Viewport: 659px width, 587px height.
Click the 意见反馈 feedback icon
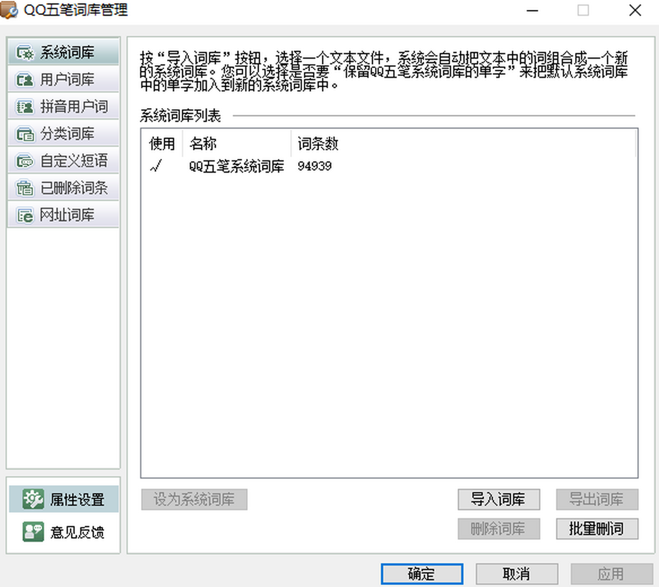(x=33, y=532)
